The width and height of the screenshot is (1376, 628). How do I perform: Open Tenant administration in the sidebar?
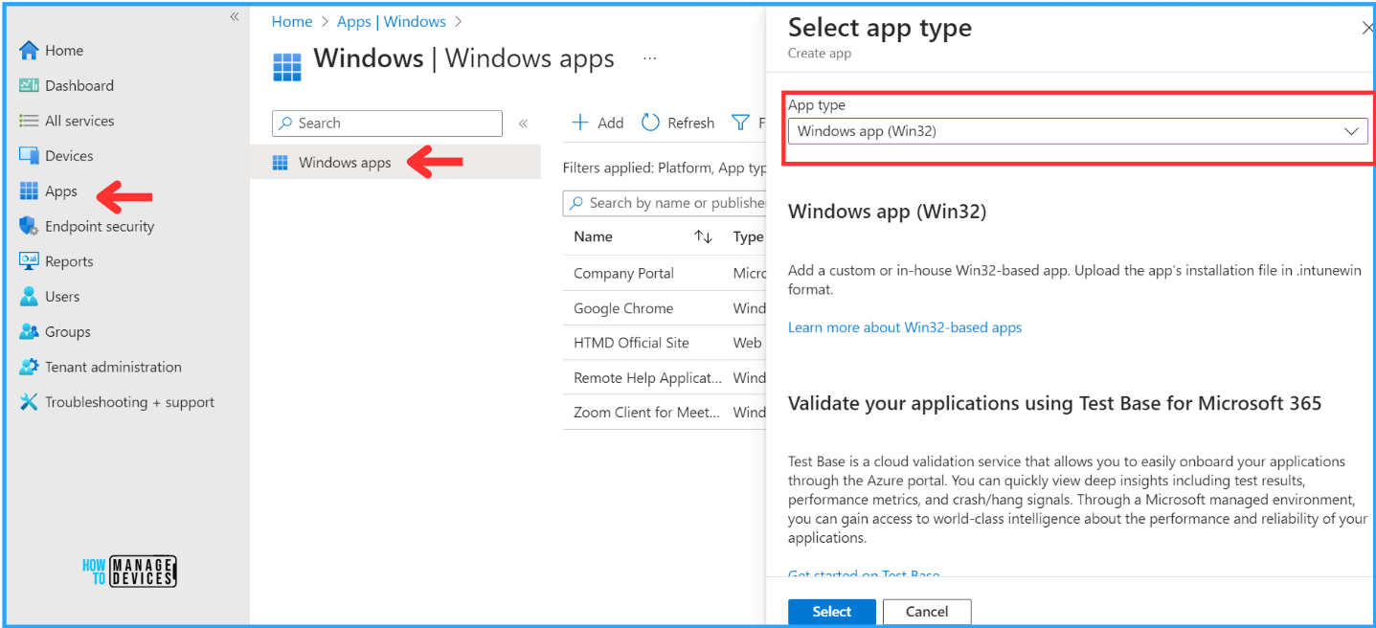113,367
